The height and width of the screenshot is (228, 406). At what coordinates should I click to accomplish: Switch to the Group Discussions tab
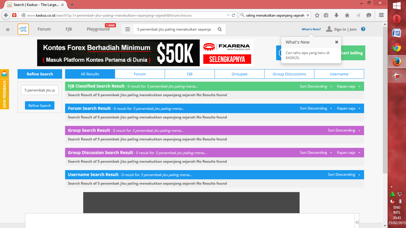pos(289,74)
